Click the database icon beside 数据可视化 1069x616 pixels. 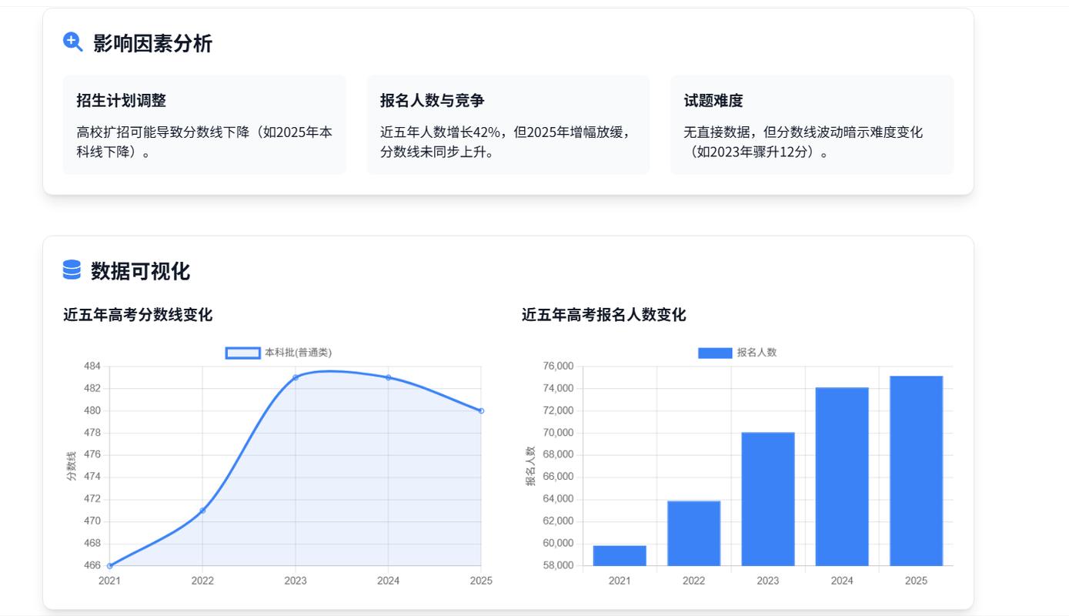tap(71, 270)
